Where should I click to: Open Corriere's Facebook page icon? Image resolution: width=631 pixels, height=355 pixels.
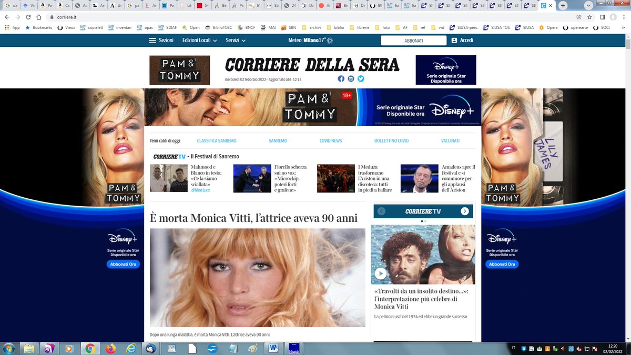click(x=341, y=78)
